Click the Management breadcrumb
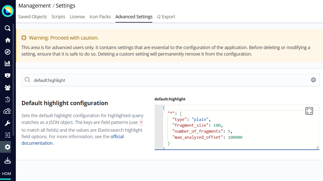The image size is (323, 181). click(x=35, y=6)
